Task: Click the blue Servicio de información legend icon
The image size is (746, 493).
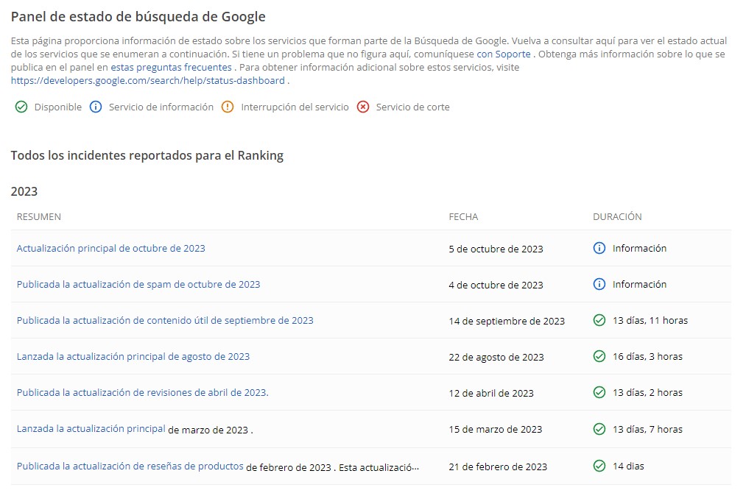Action: [96, 107]
